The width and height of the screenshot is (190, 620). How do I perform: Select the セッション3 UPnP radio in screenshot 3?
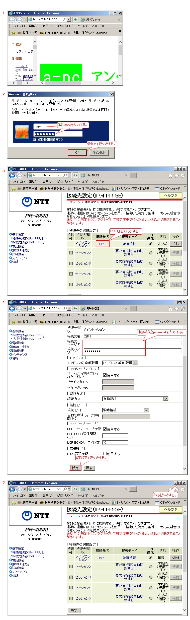[151, 263]
